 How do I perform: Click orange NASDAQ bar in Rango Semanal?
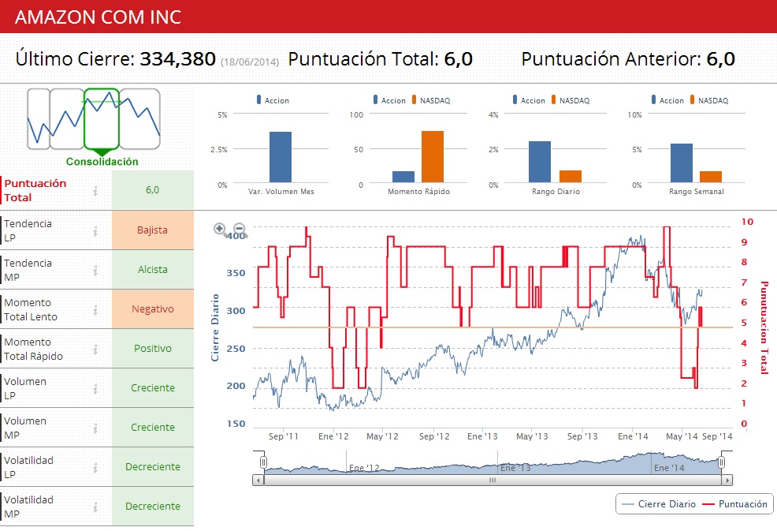point(711,177)
